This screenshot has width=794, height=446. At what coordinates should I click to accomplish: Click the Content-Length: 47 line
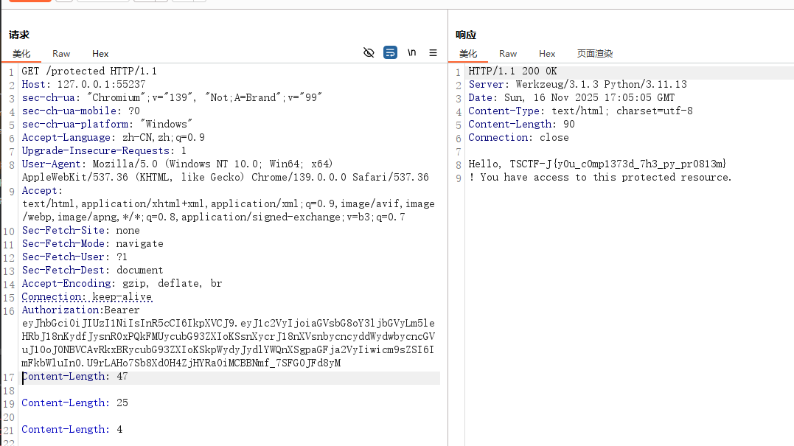(x=74, y=377)
